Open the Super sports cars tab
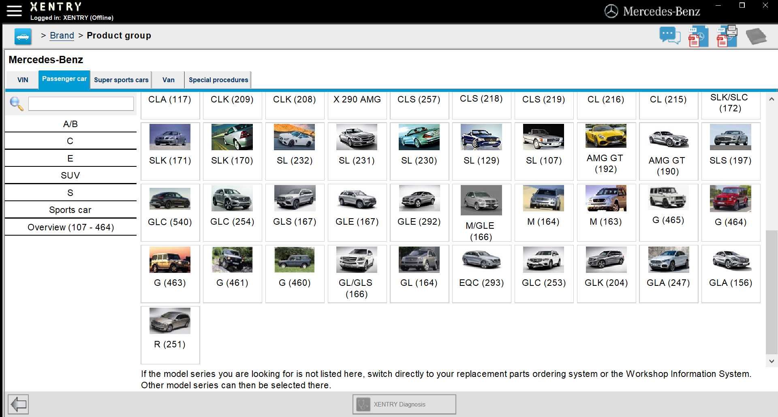 [x=121, y=80]
